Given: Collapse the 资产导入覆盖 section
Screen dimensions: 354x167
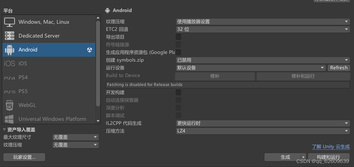Looking at the screenshot, I should 5,130.
